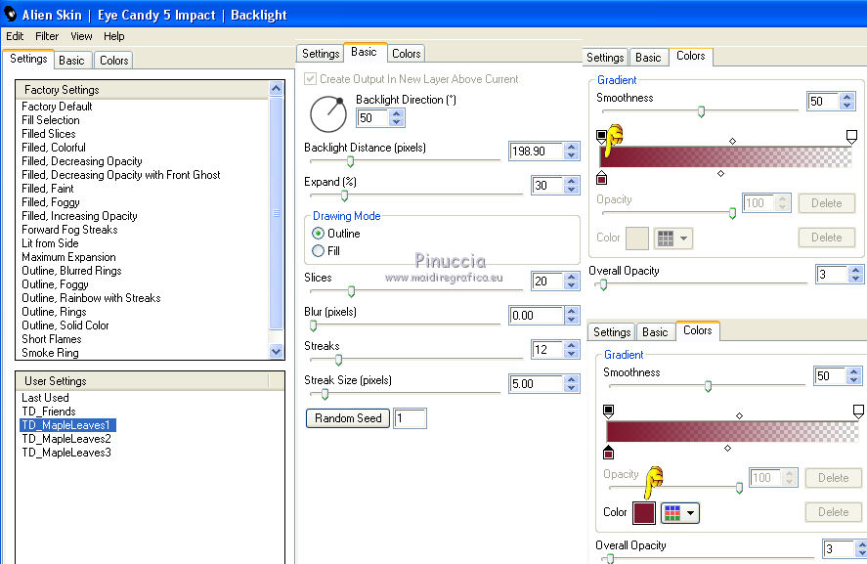The width and height of the screenshot is (867, 564).
Task: Select TD_Friends user setting
Action: pyautogui.click(x=49, y=412)
